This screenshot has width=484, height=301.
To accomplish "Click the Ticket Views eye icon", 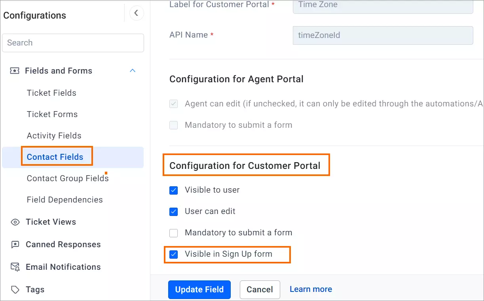I will tap(15, 222).
